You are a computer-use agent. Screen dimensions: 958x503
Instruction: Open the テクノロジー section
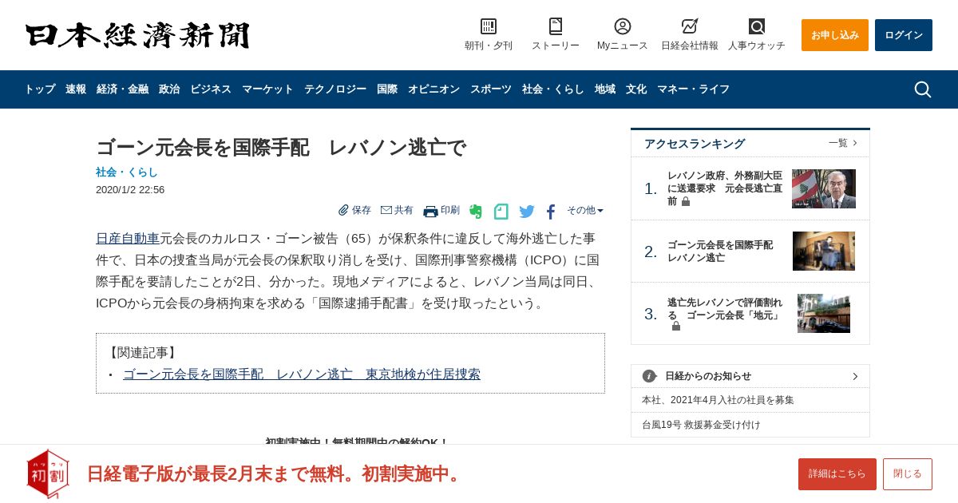tap(335, 89)
